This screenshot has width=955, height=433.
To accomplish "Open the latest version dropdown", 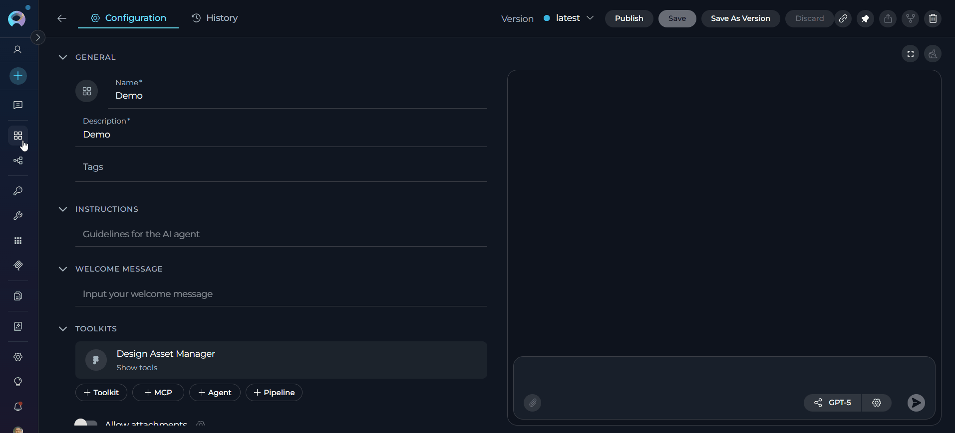I will pyautogui.click(x=569, y=18).
